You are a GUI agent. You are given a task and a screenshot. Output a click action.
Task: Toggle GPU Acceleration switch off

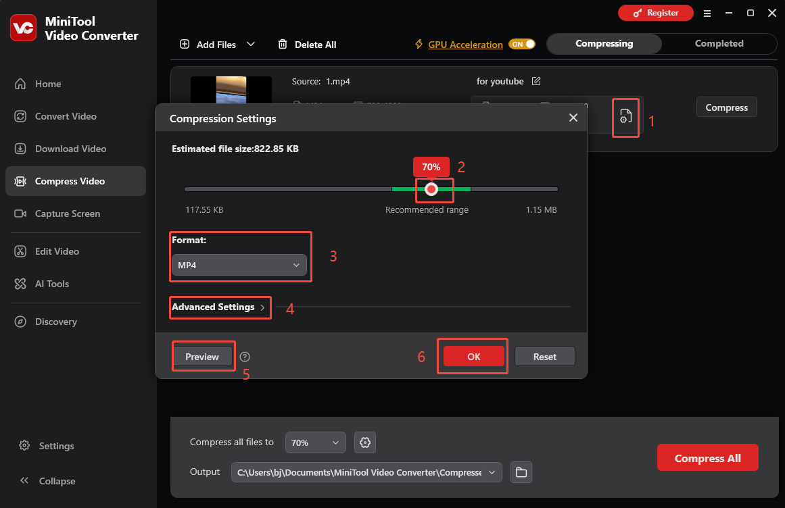click(522, 44)
